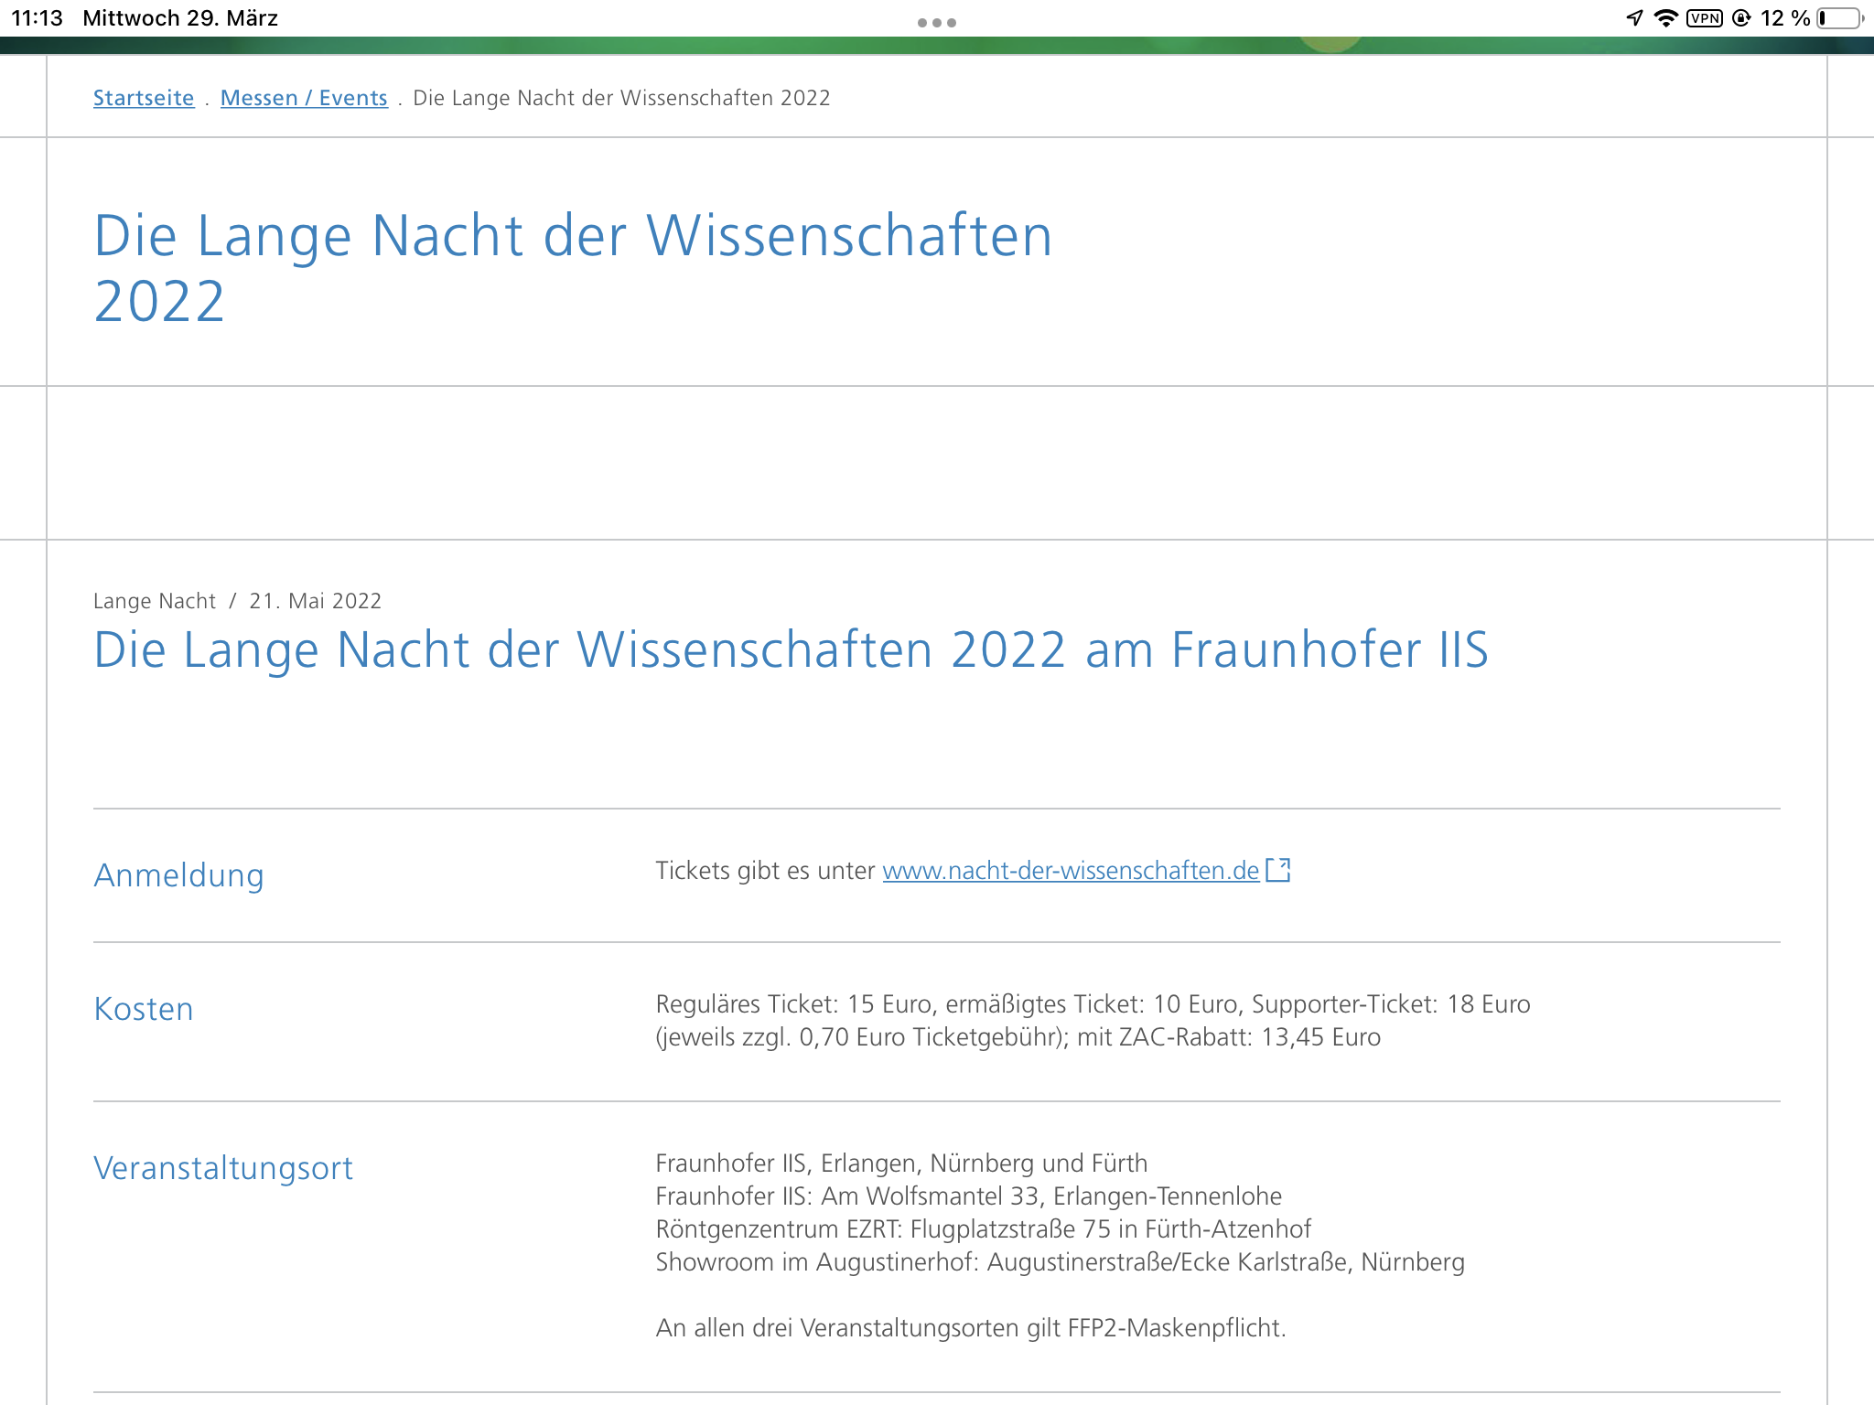Viewport: 1874px width, 1405px height.
Task: Open www.nacht-der-wissenschaften.de ticket link
Action: pos(1071,871)
